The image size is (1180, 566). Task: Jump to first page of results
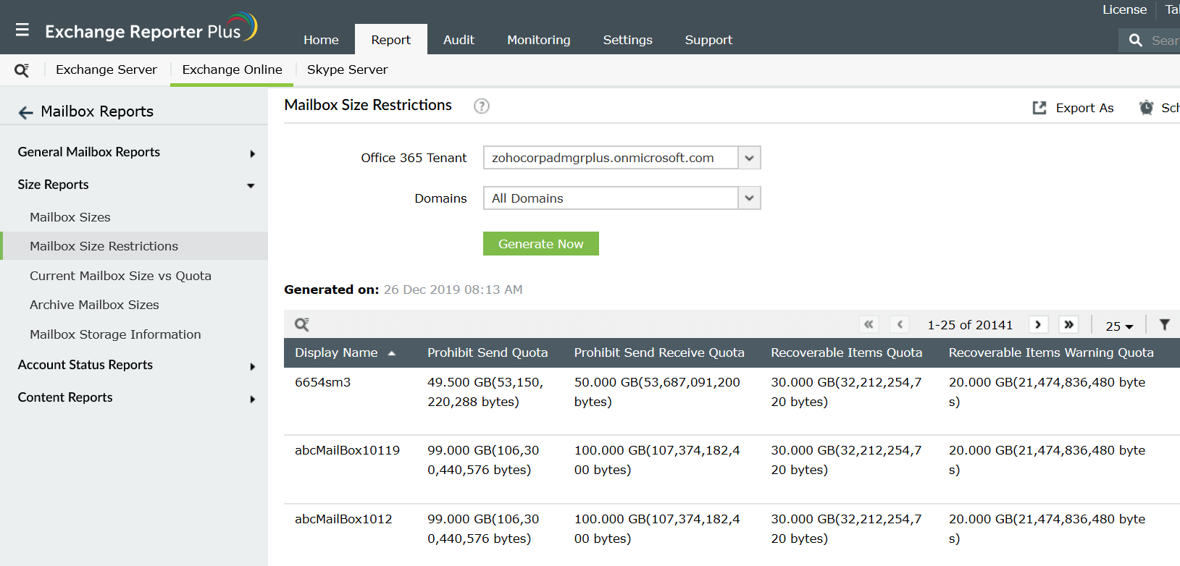pyautogui.click(x=869, y=324)
